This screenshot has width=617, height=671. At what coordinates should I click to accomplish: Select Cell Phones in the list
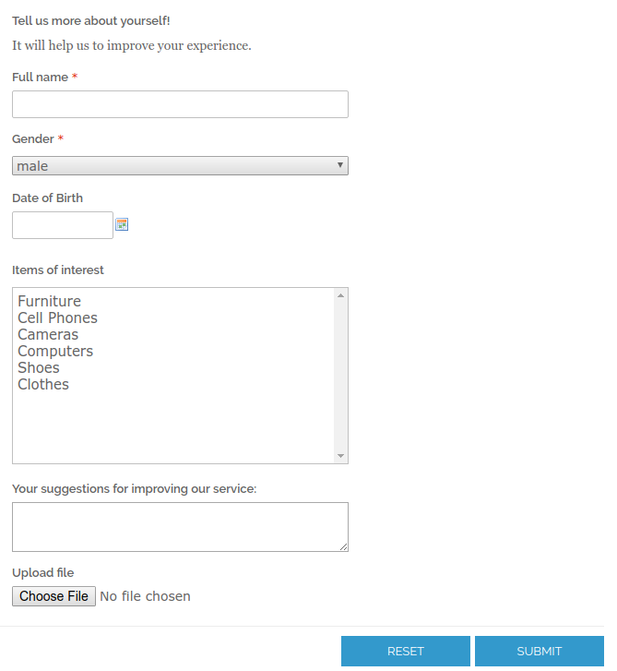(x=57, y=318)
